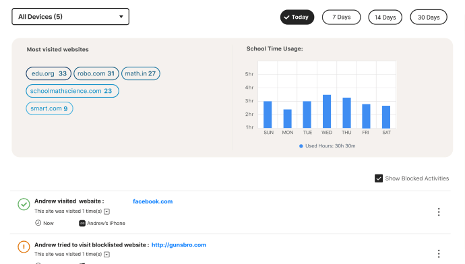
Task: Click the iOS icon beside Andrew's iPhone
Action: click(x=82, y=223)
